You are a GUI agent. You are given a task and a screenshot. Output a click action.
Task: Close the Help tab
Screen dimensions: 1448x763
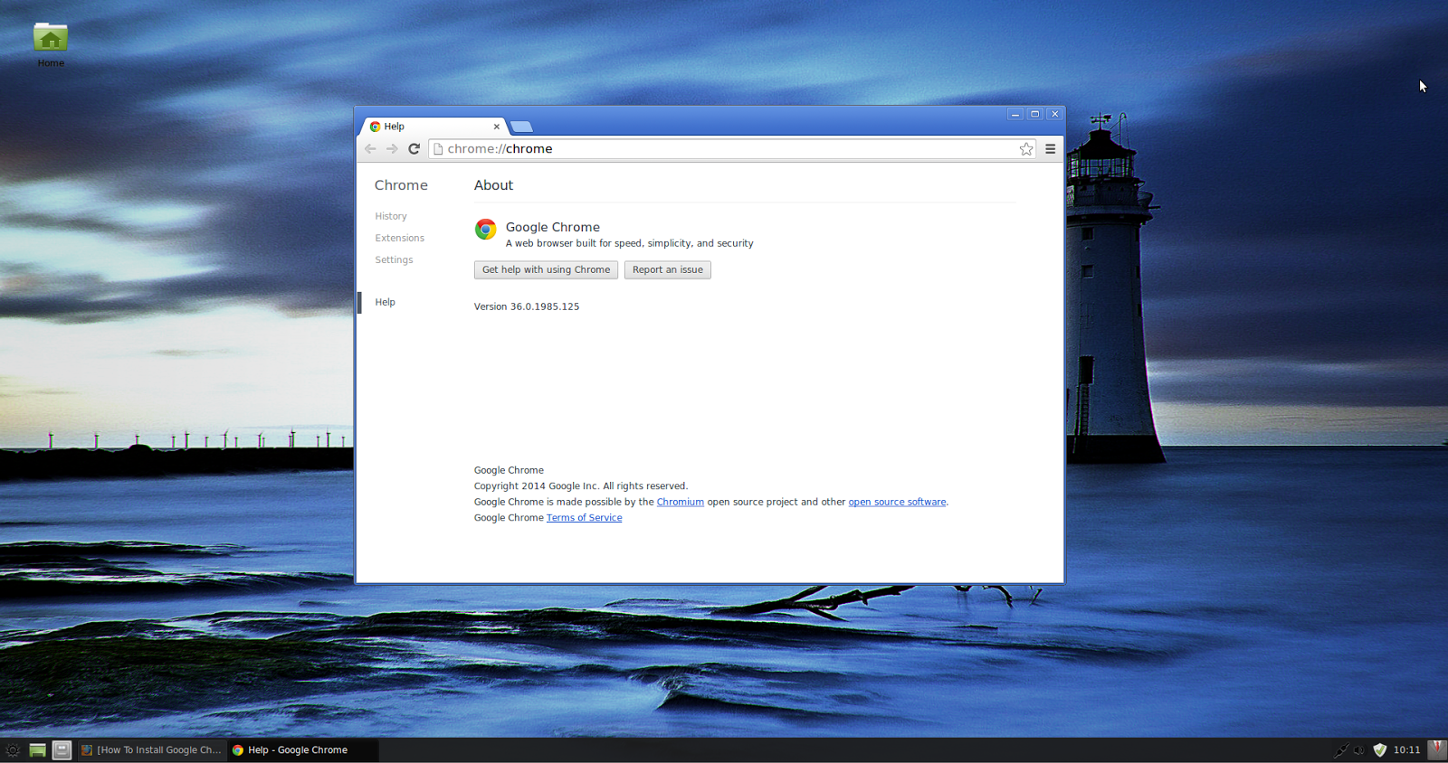[x=496, y=127]
